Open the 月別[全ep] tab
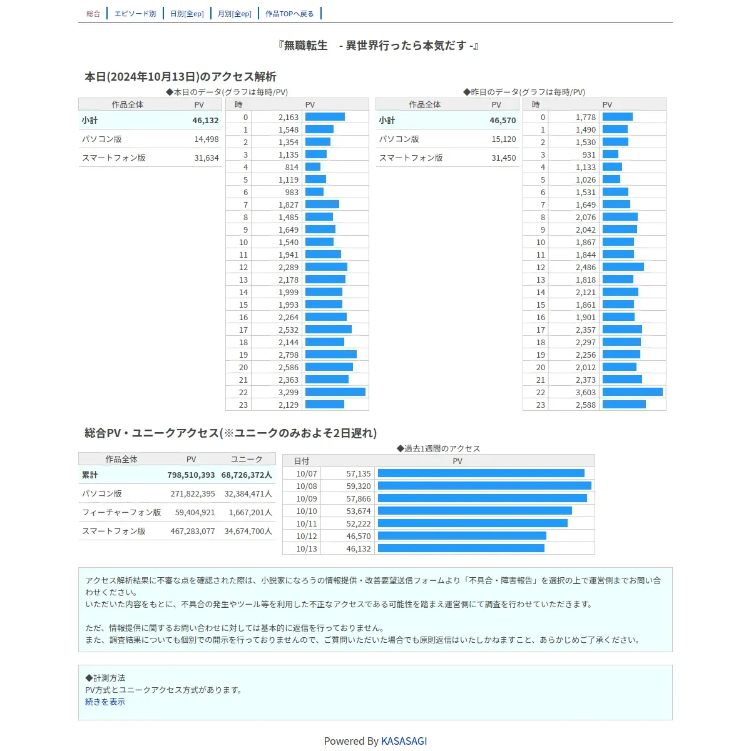 [x=235, y=14]
